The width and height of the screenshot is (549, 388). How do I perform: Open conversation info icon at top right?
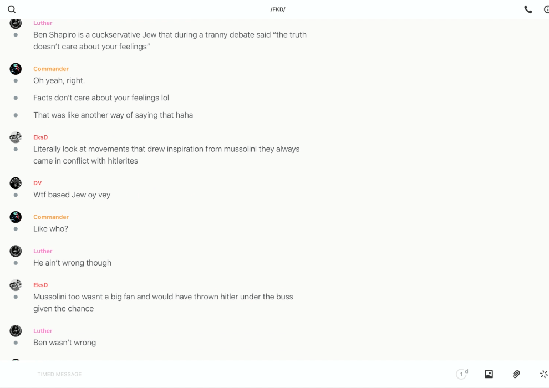(546, 9)
